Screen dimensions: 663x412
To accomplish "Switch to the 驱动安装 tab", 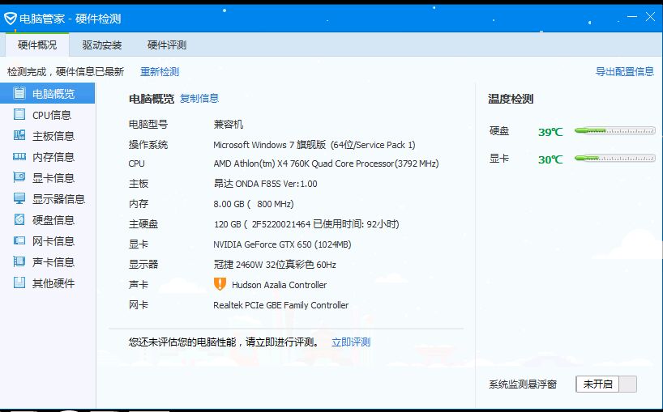I will tap(102, 45).
